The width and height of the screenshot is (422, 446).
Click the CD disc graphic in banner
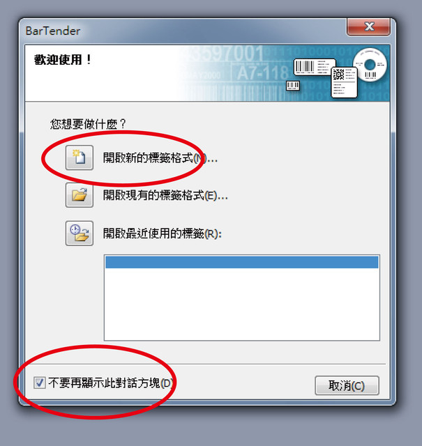point(370,64)
